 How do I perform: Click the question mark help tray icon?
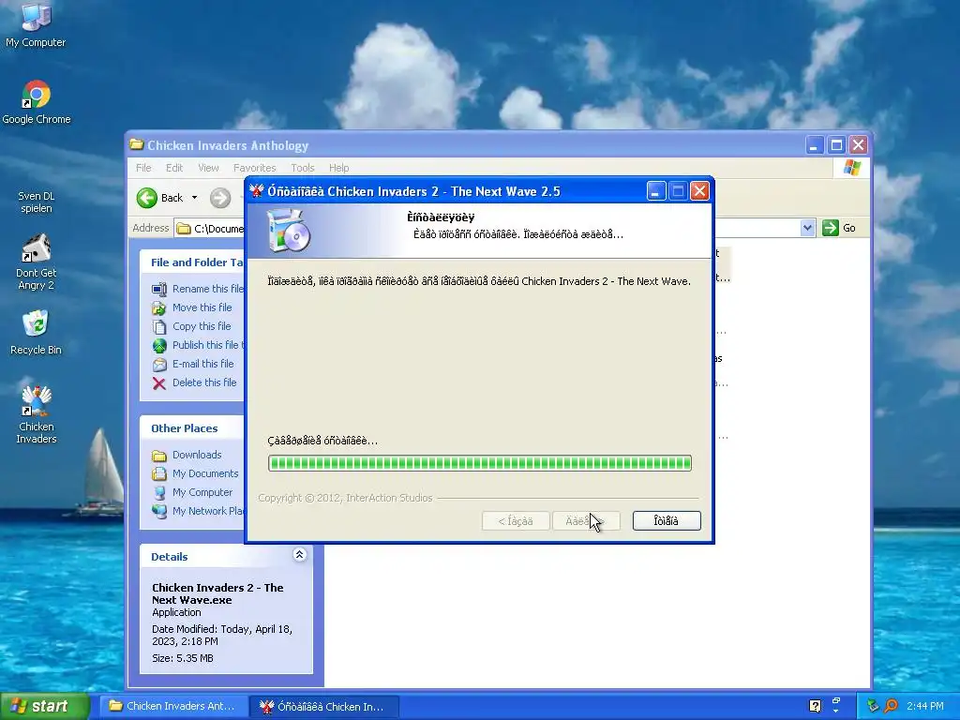[815, 706]
